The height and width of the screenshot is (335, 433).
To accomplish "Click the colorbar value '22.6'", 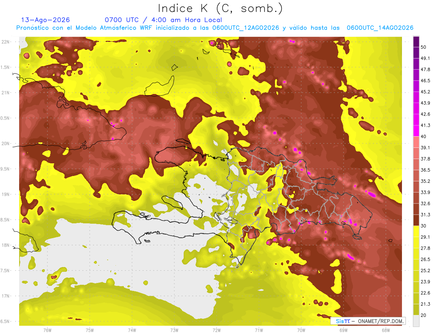I will (425, 293).
